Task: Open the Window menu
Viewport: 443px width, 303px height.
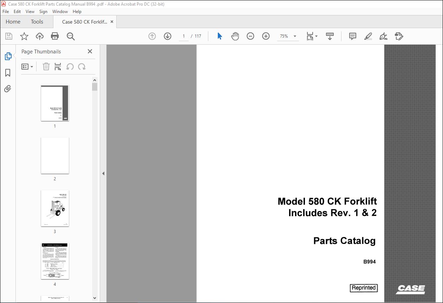Action: coord(60,12)
